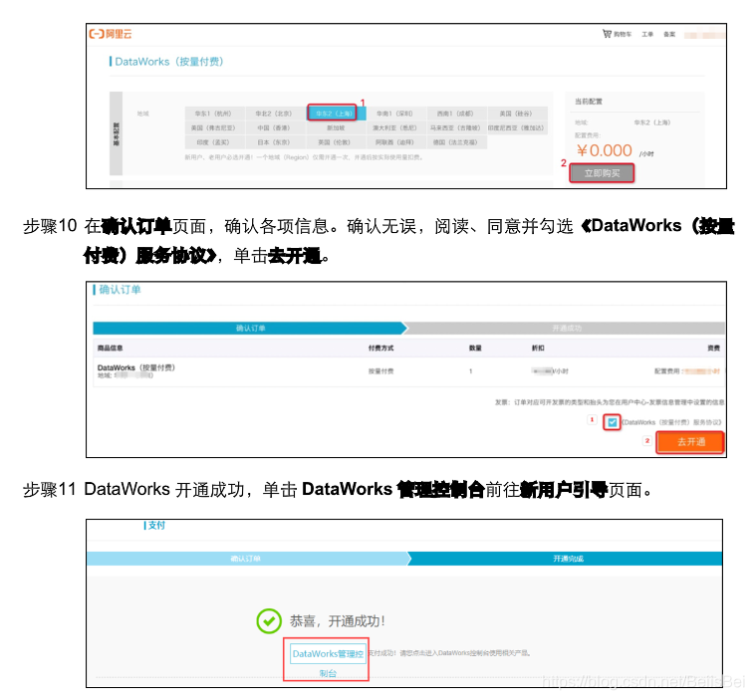Image resolution: width=754 pixels, height=700 pixels.
Task: Click the 当前配置 panel heading
Action: pos(589,102)
